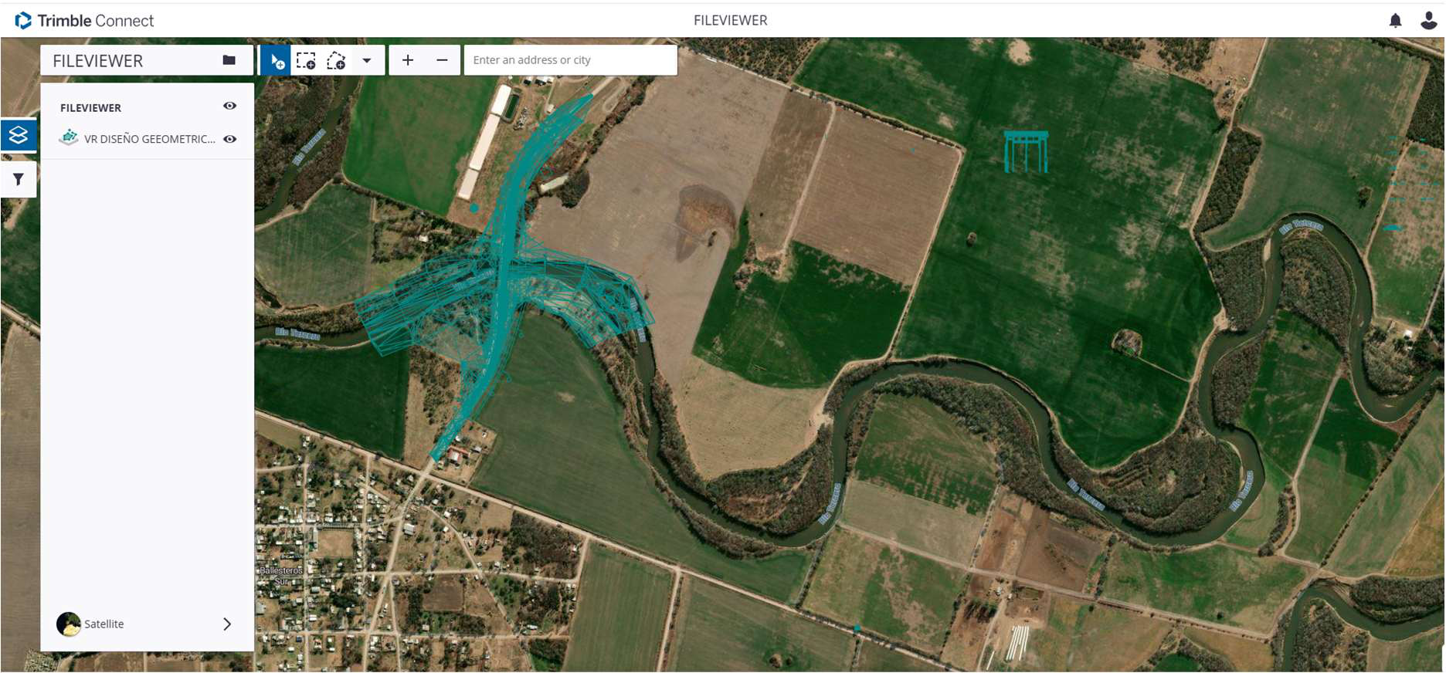Click the Satellite basemap label
The height and width of the screenshot is (673, 1446).
coord(104,624)
